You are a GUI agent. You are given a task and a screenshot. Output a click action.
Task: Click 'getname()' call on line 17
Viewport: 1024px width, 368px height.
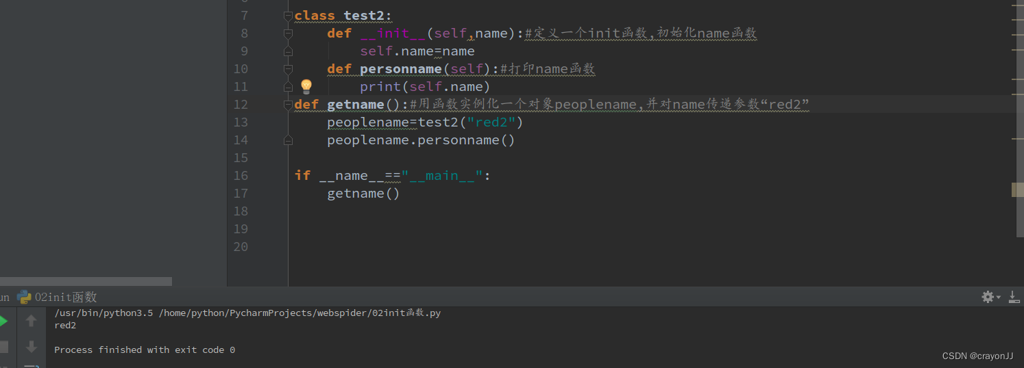pos(364,194)
